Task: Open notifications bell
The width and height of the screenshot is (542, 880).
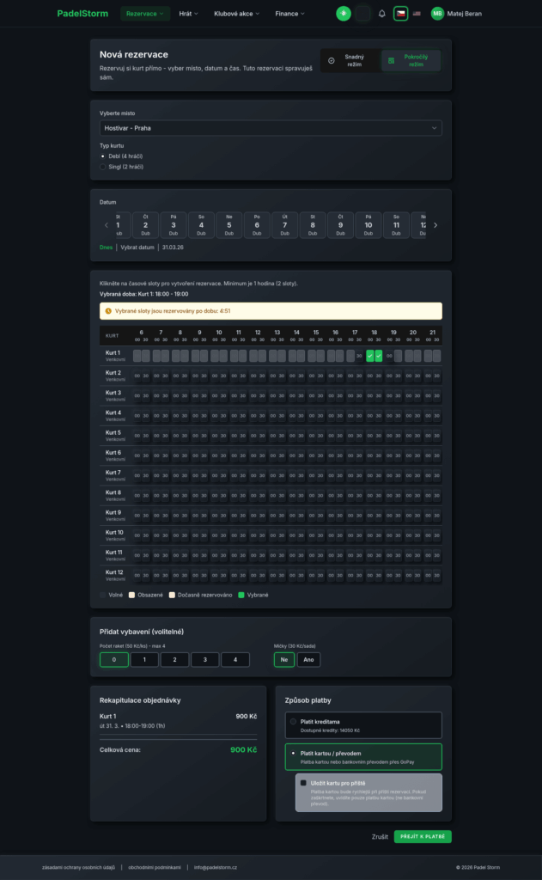Action: pyautogui.click(x=382, y=14)
